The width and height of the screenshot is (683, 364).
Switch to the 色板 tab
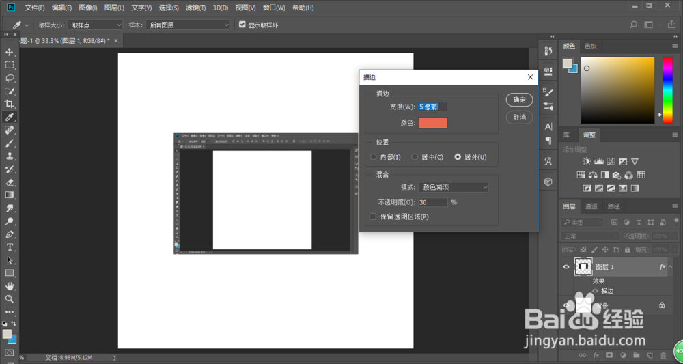point(591,46)
